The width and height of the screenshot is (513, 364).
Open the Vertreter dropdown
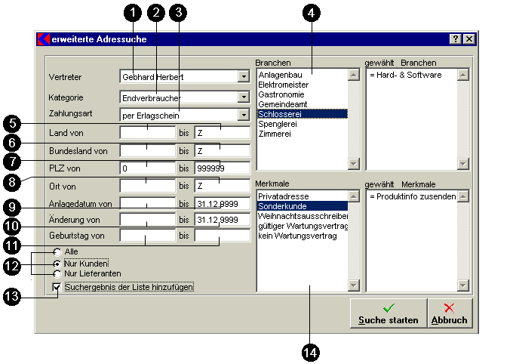point(242,76)
